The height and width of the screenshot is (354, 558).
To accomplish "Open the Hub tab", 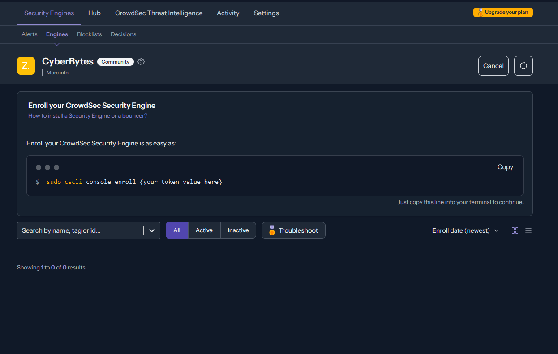I will point(94,13).
